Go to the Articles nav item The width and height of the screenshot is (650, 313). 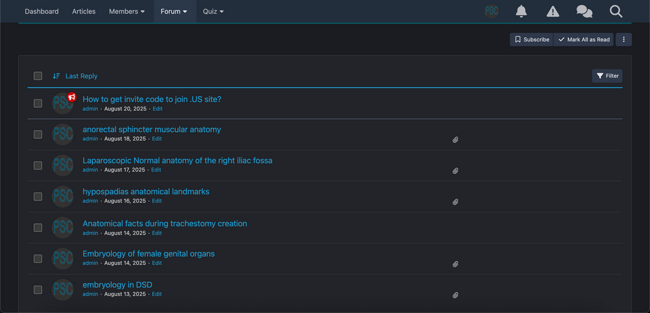coord(84,11)
